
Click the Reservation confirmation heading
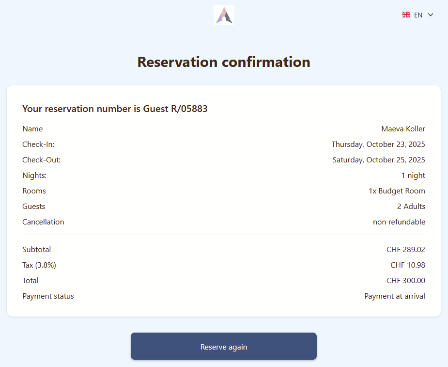tap(224, 62)
